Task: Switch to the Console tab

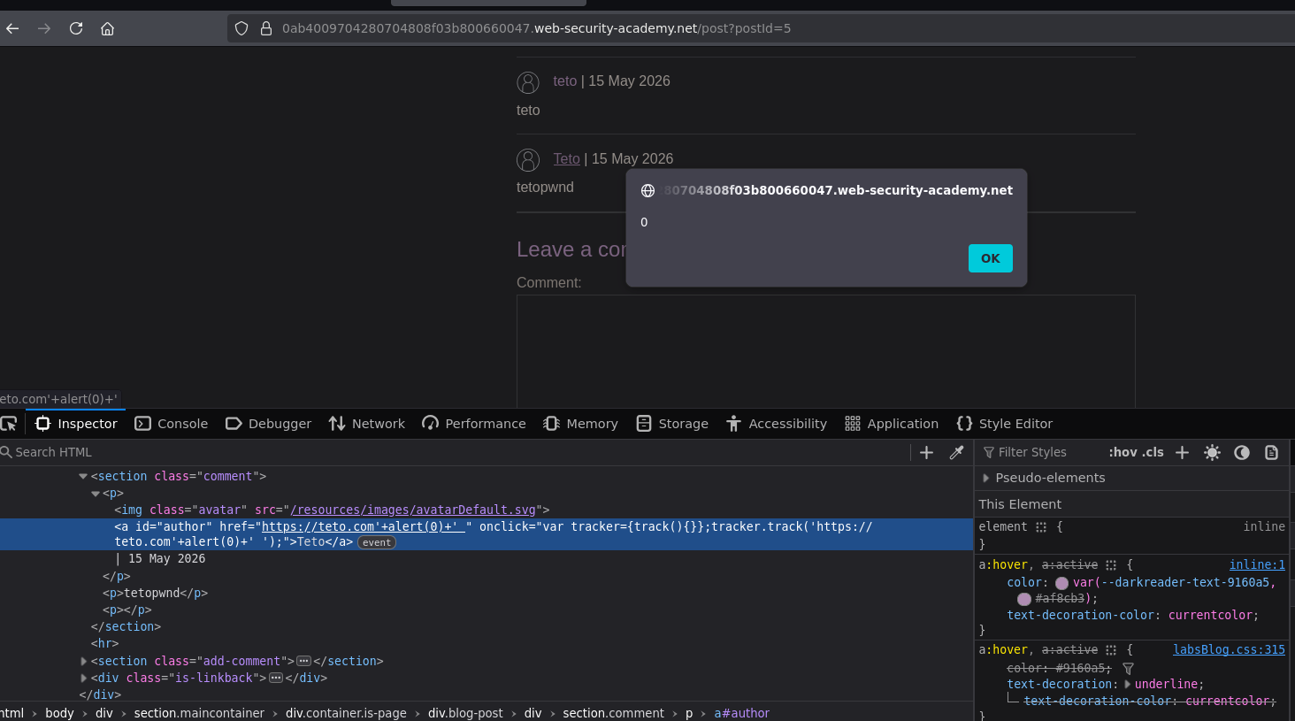Action: click(172, 424)
